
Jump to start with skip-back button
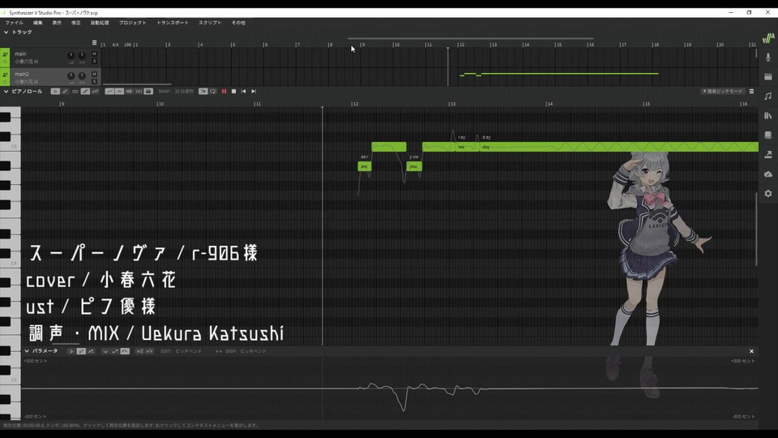pos(244,92)
